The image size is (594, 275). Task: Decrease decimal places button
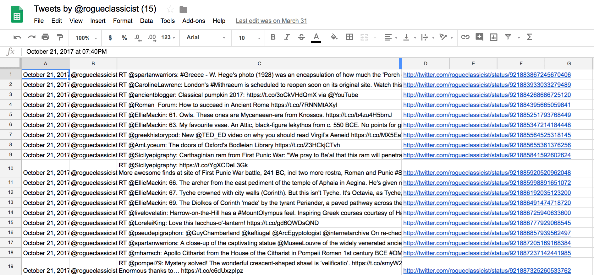138,38
